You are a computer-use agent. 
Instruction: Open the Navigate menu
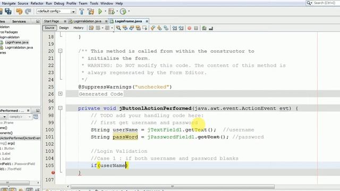click(9, 4)
